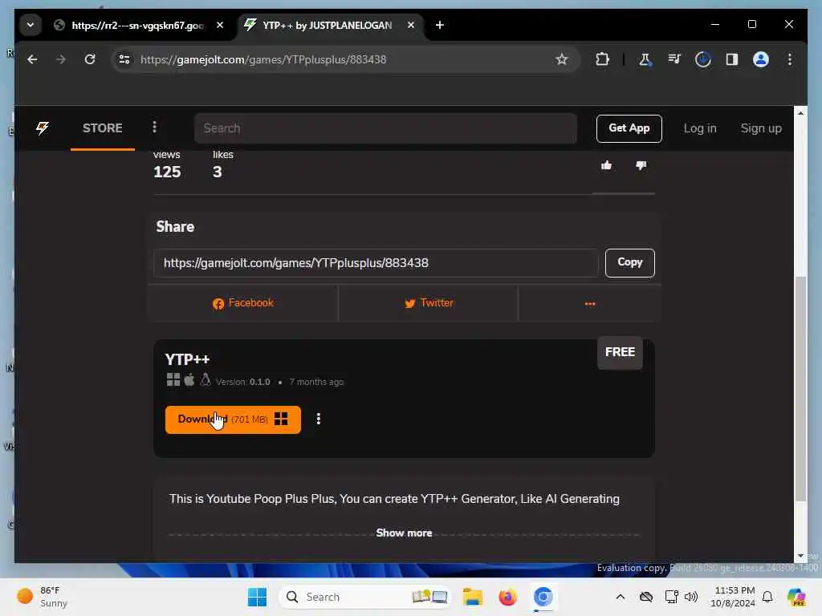
Task: Show hidden system tray icons
Action: click(x=621, y=597)
